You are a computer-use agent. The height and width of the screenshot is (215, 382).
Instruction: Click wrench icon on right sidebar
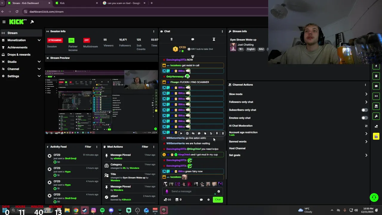376,116
